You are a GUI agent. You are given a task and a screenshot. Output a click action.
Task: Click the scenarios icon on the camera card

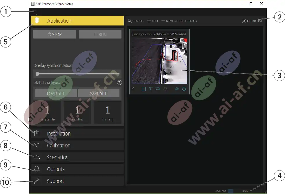(x=158, y=89)
